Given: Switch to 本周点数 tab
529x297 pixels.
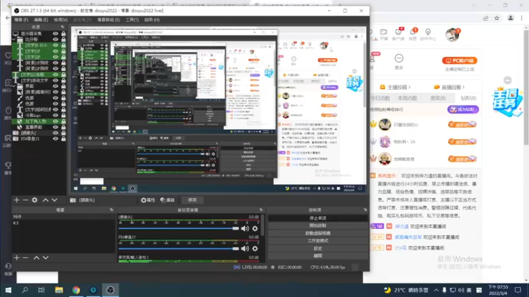Looking at the screenshot, I should 407,98.
